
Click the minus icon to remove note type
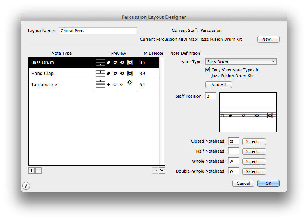pyautogui.click(x=38, y=170)
